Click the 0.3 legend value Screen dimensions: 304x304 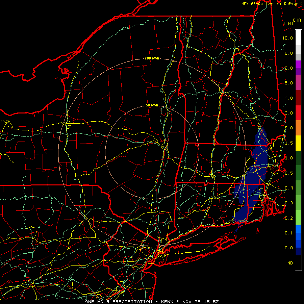pyautogui.click(x=289, y=203)
